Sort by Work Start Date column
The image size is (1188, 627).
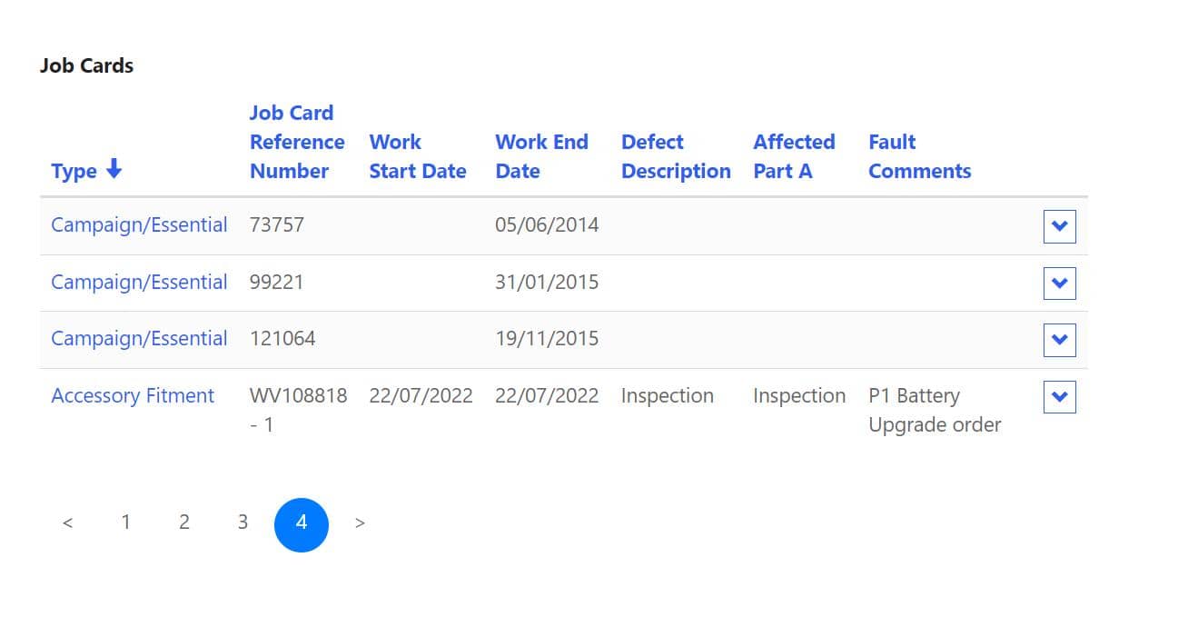pos(417,156)
